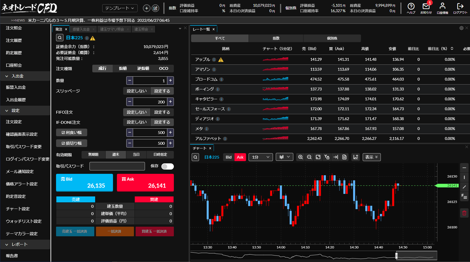Zoom in on the chart with the magnifier-plus icon
470x262 pixels.
[300, 157]
